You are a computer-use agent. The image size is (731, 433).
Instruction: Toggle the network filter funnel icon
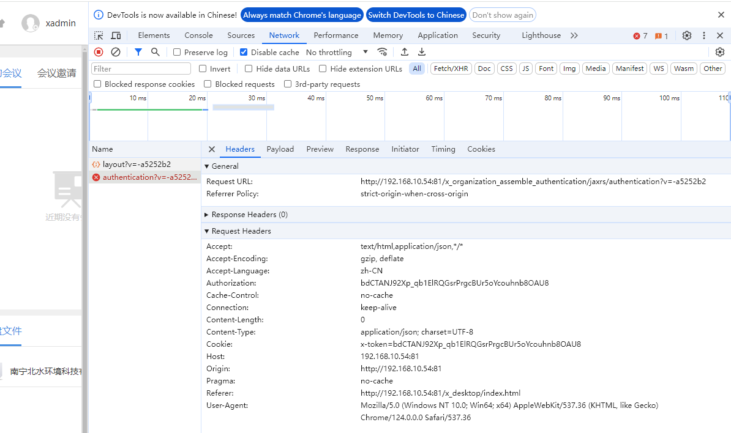[138, 52]
